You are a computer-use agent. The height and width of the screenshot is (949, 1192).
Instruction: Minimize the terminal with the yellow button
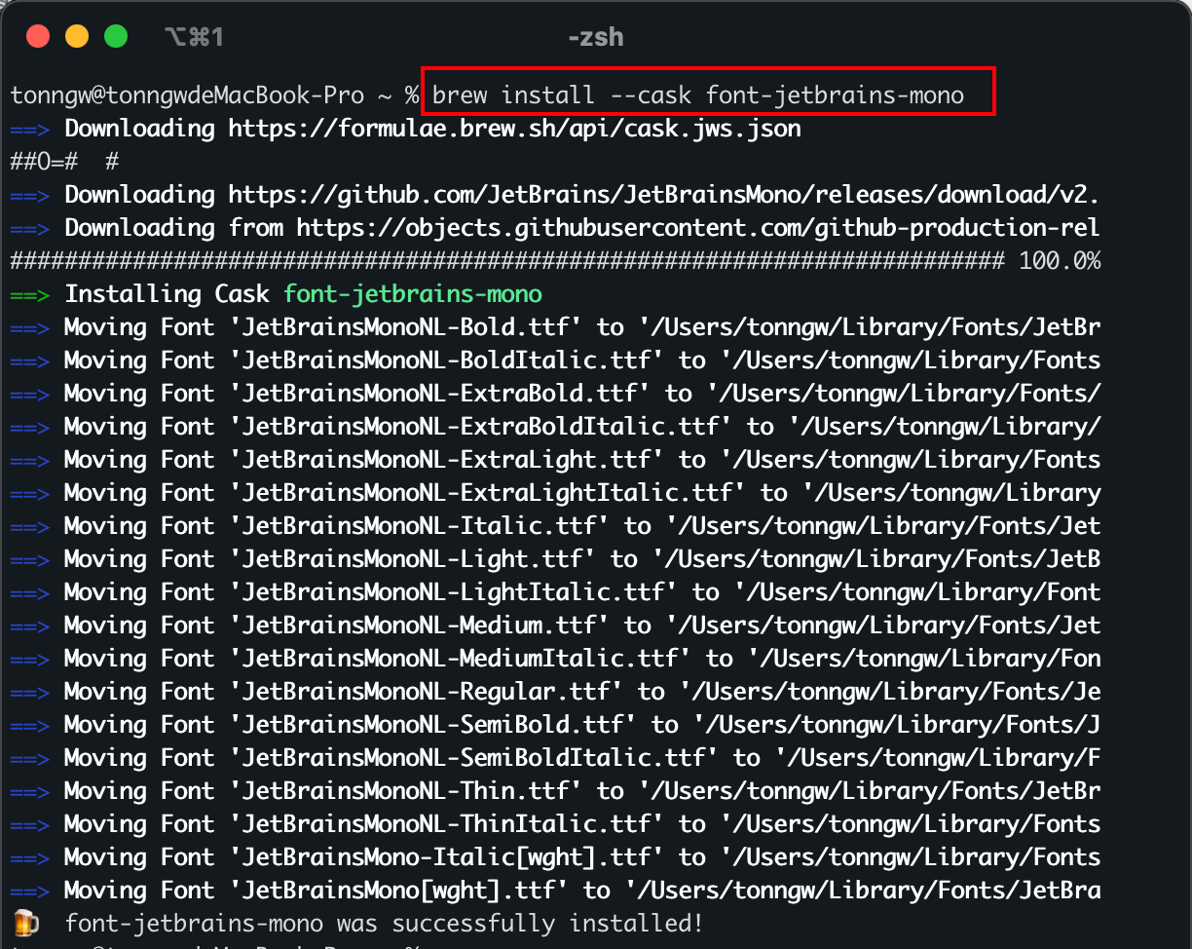coord(77,37)
